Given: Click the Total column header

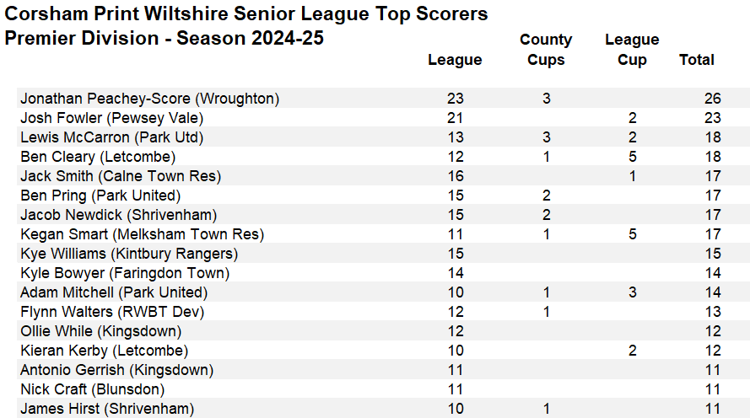Looking at the screenshot, I should [696, 60].
